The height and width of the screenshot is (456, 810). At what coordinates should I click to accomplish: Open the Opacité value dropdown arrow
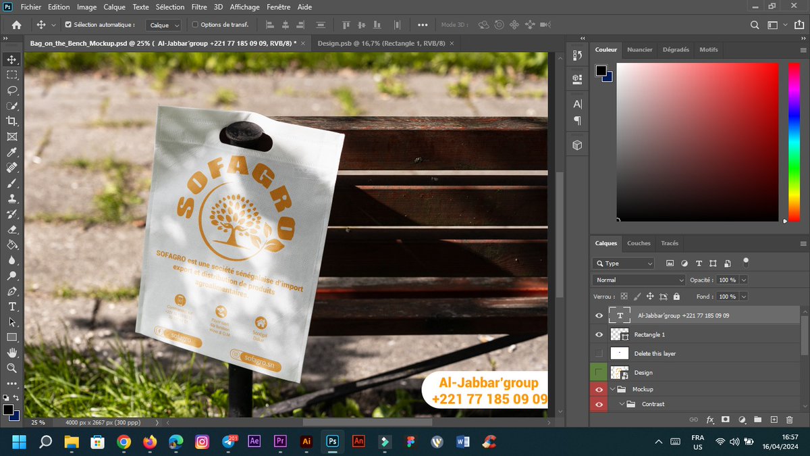tap(744, 280)
